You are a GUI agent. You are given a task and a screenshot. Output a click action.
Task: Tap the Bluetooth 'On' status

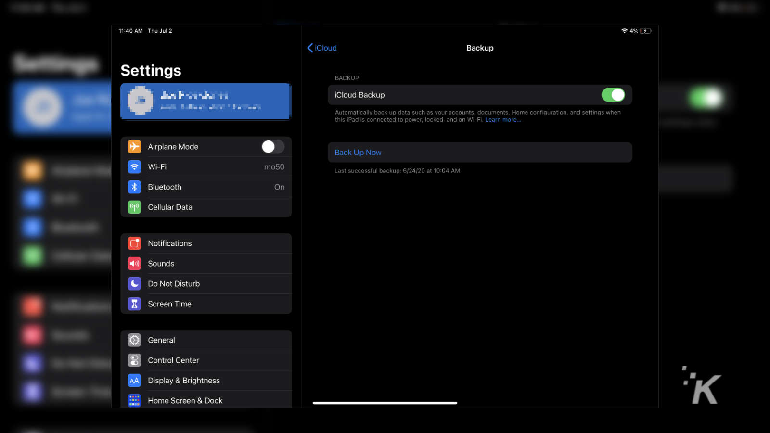click(x=280, y=187)
